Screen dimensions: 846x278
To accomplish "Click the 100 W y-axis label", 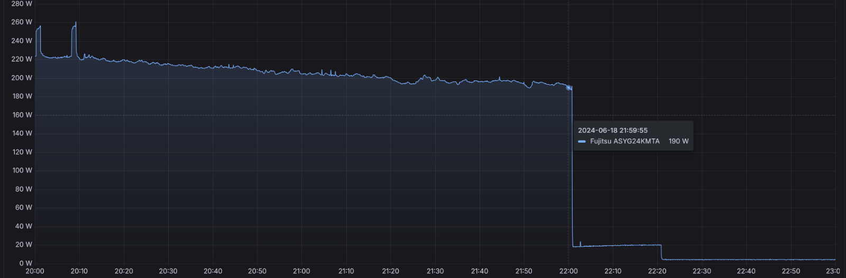I will coord(22,170).
